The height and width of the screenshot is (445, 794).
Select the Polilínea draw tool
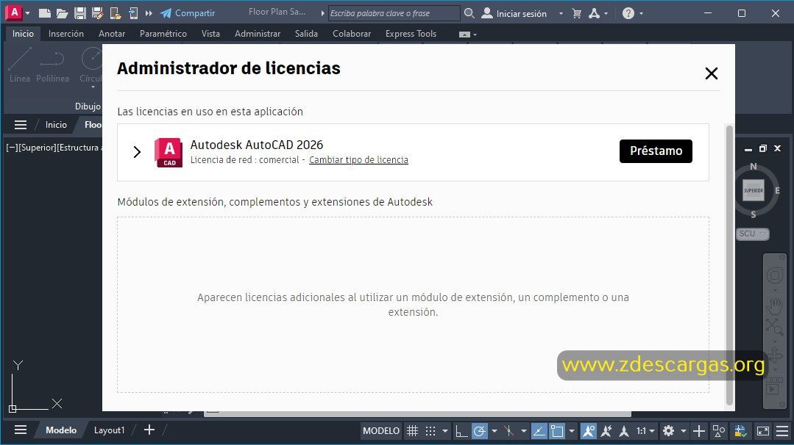[53, 65]
